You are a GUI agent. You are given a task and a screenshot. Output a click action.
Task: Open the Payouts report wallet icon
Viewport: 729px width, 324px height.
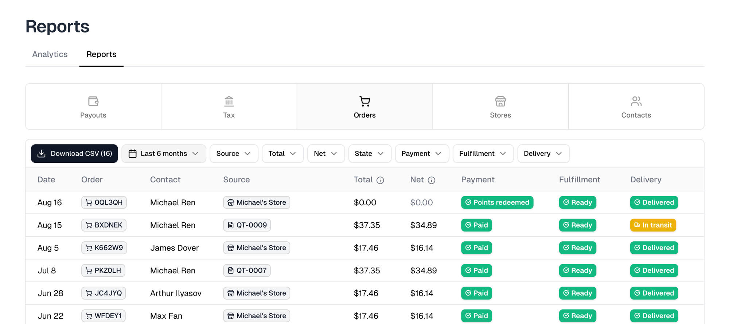(x=93, y=101)
